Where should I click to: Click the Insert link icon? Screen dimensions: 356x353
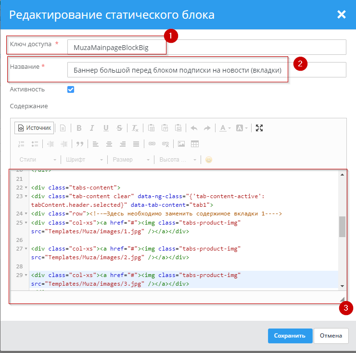point(152,144)
